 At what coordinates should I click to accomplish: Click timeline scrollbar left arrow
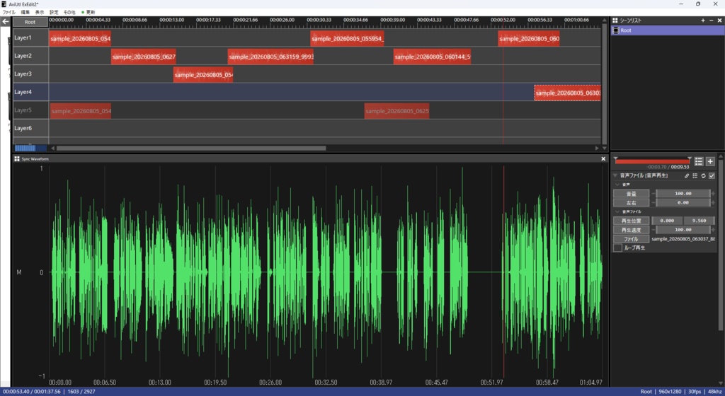click(x=52, y=148)
